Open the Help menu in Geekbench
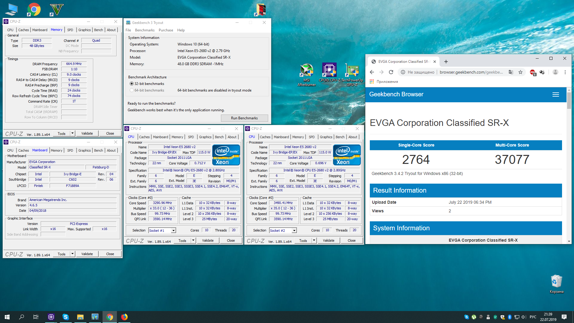Screen dimensions: 574x323 (181, 30)
